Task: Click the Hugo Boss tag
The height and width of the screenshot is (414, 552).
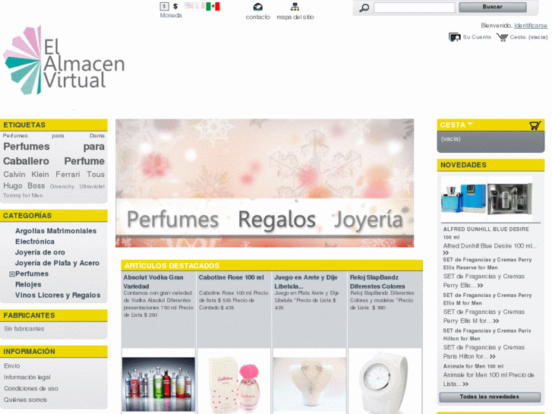Action: click(24, 185)
